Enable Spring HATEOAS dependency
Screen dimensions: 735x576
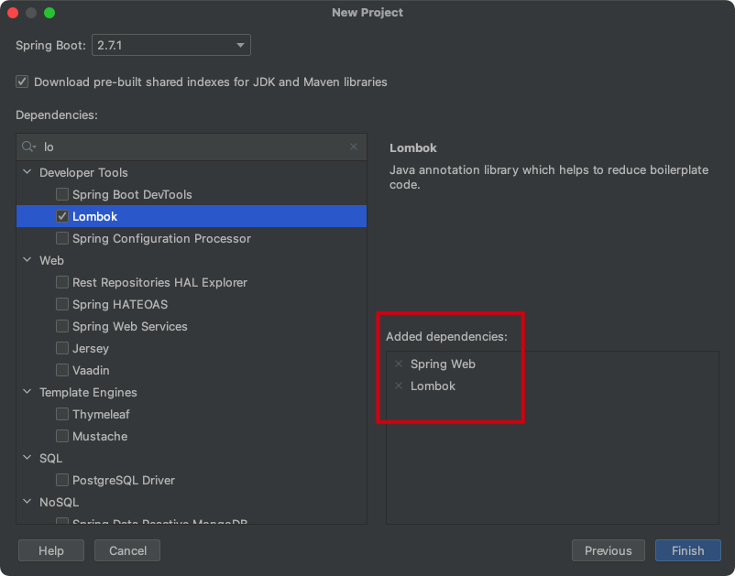(x=62, y=304)
